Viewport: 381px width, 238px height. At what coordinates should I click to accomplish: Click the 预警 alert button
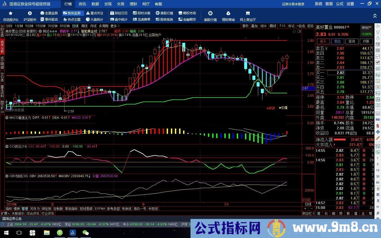tap(366, 41)
